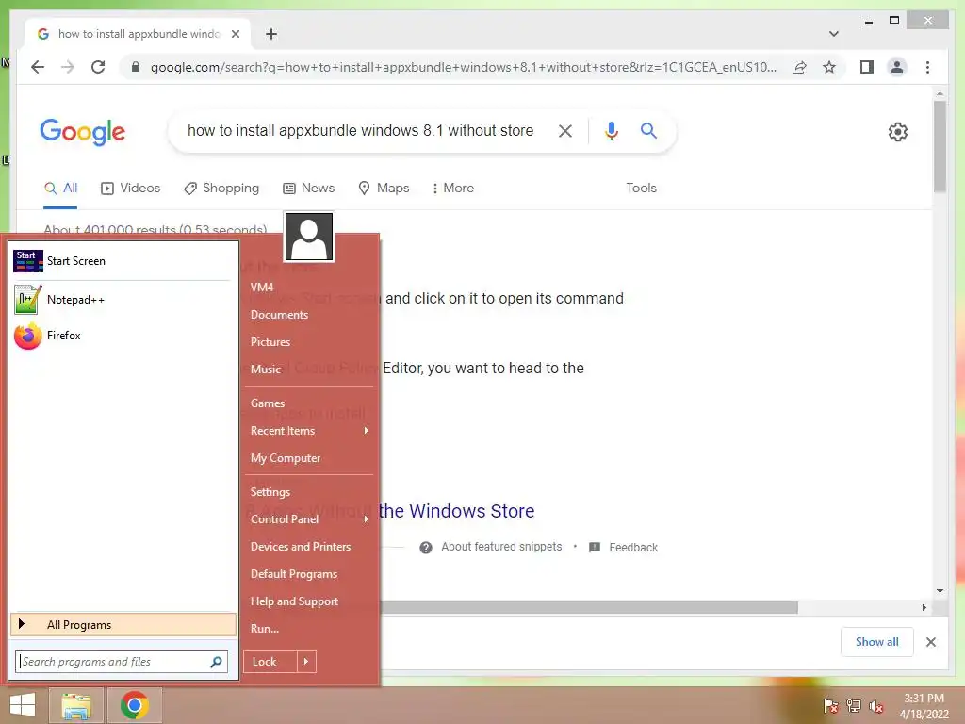Screen dimensions: 965x724
Task: Click Show all downloads button
Action: point(876,642)
